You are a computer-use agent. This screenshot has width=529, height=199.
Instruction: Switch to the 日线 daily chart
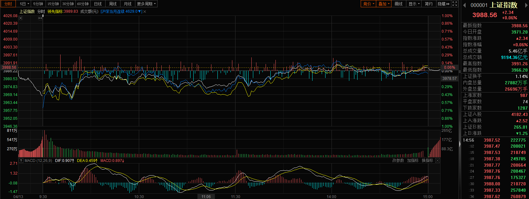pos(98,4)
